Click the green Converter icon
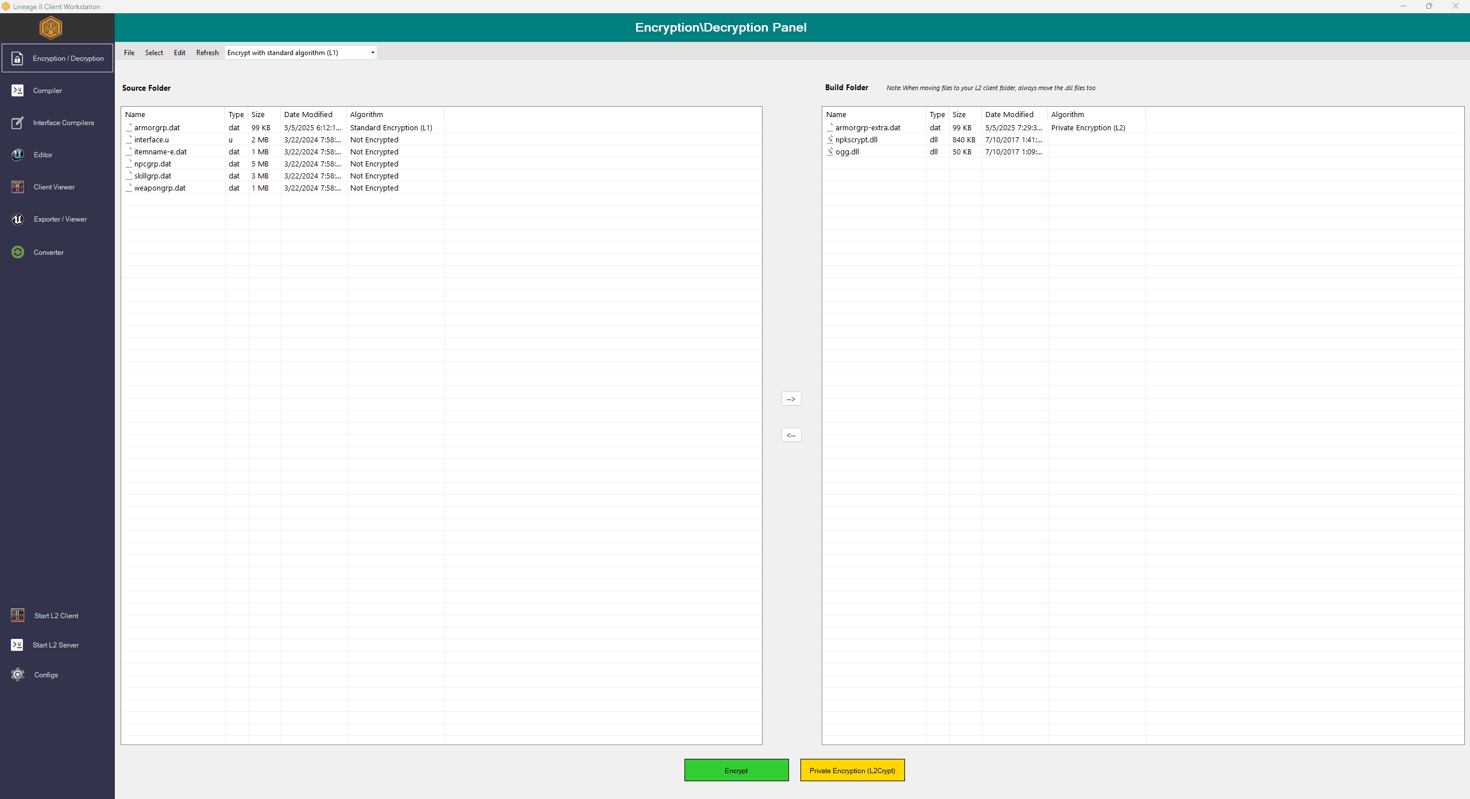 coord(17,252)
